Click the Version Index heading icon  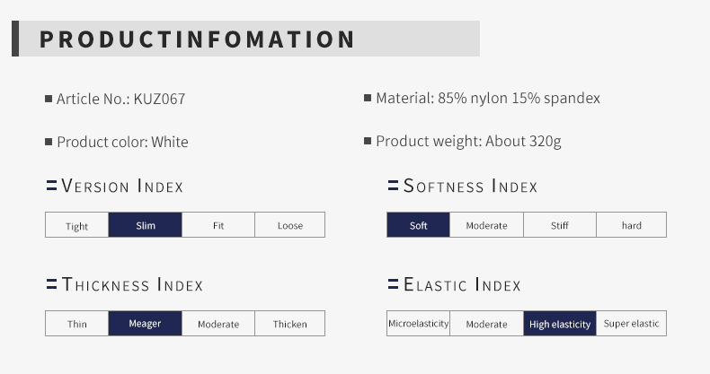click(x=51, y=185)
